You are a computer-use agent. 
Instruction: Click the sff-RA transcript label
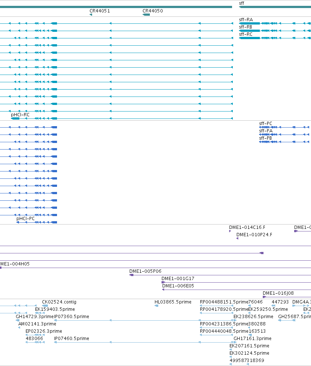(246, 20)
